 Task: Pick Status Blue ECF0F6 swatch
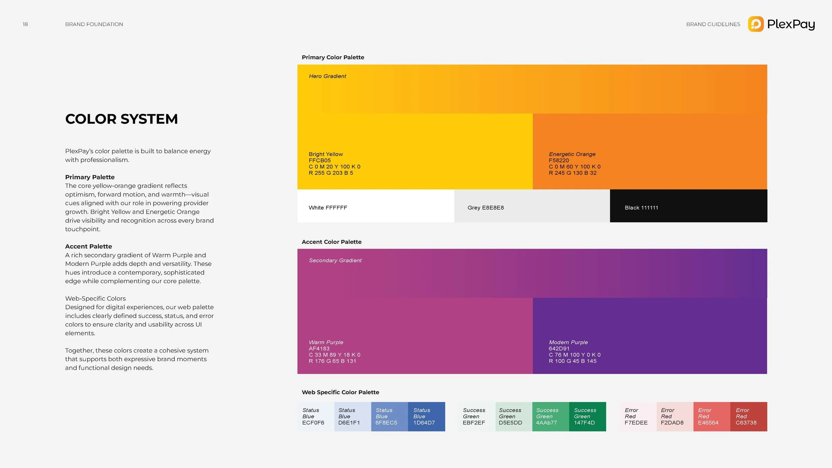(316, 416)
